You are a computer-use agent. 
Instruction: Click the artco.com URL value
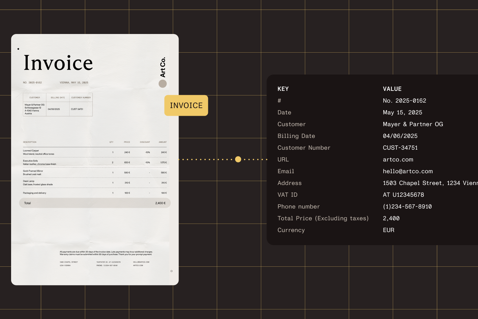[398, 159]
